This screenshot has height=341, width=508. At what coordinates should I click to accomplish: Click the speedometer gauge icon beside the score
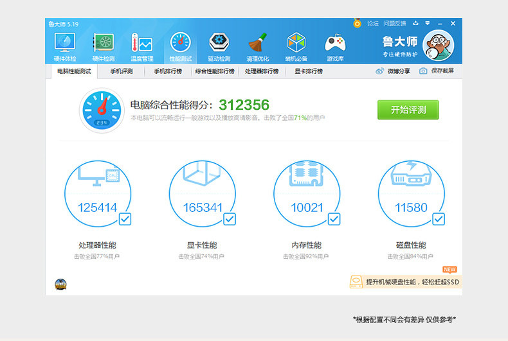[102, 110]
